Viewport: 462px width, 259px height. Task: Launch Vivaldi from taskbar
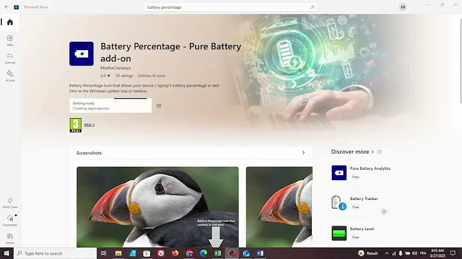(161, 253)
